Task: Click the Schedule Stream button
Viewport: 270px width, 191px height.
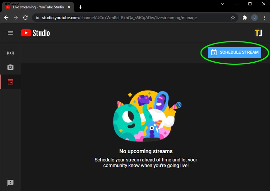Action: pos(234,52)
